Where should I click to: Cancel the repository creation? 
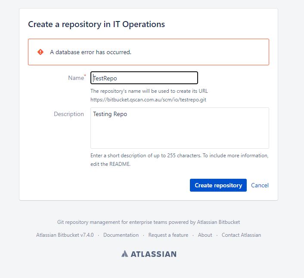(260, 185)
